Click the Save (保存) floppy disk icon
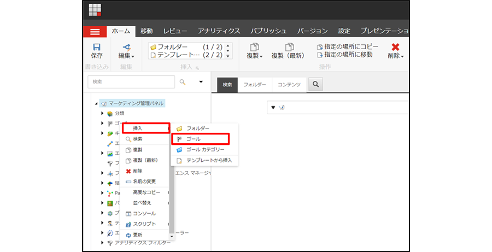Image resolution: width=492 pixels, height=252 pixels. 97,48
